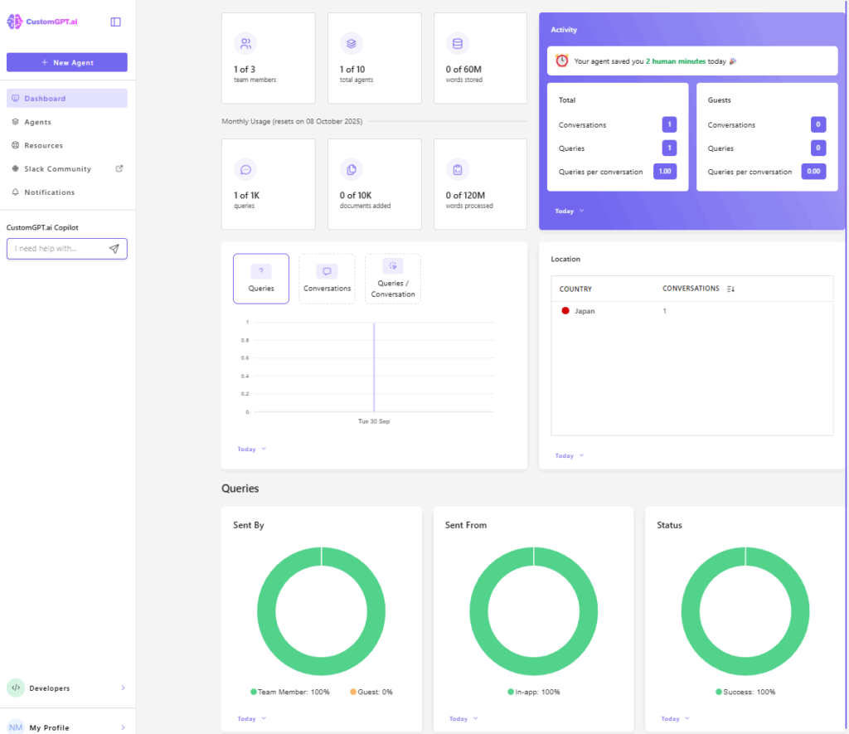Collapse the sidebar with the panel icon
849x734 pixels.
click(115, 22)
